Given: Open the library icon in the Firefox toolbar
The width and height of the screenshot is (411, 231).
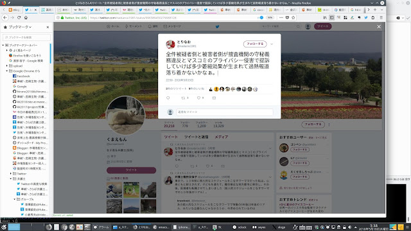Looking at the screenshot, I should pyautogui.click(x=325, y=17).
